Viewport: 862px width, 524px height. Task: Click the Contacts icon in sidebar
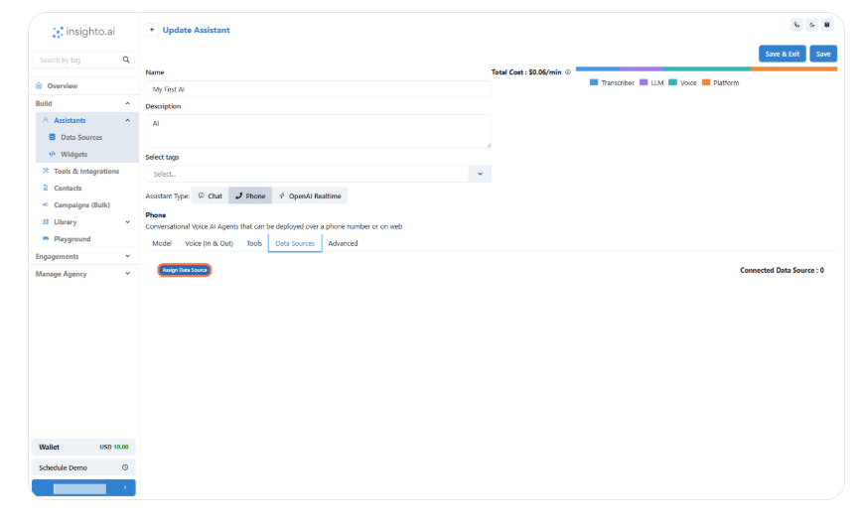46,188
